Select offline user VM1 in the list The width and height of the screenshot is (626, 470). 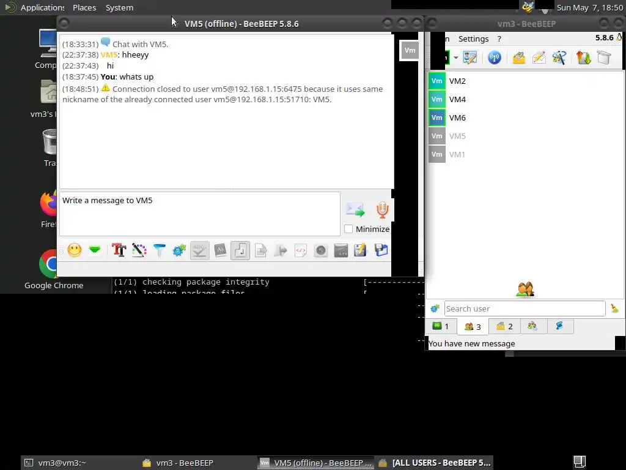pos(525,155)
